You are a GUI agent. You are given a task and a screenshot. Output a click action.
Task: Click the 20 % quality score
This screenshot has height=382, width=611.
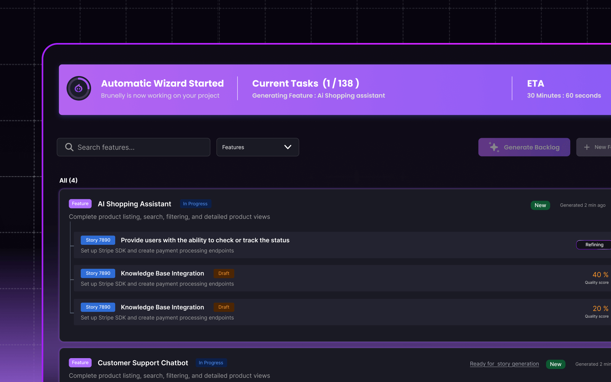pos(600,308)
